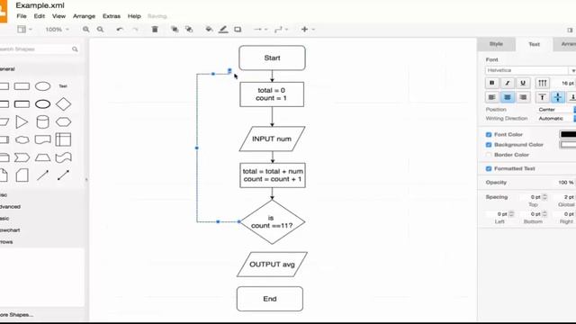Delete selection with the trash icon
This screenshot has width=576, height=324.
coord(155,29)
